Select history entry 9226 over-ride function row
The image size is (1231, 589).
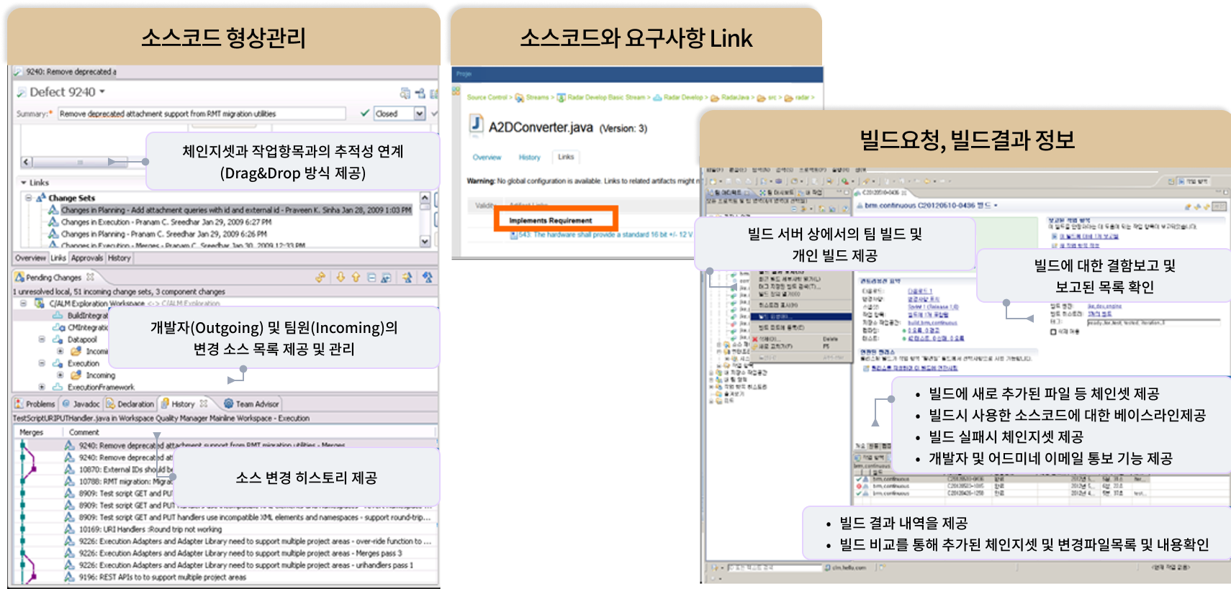[249, 541]
